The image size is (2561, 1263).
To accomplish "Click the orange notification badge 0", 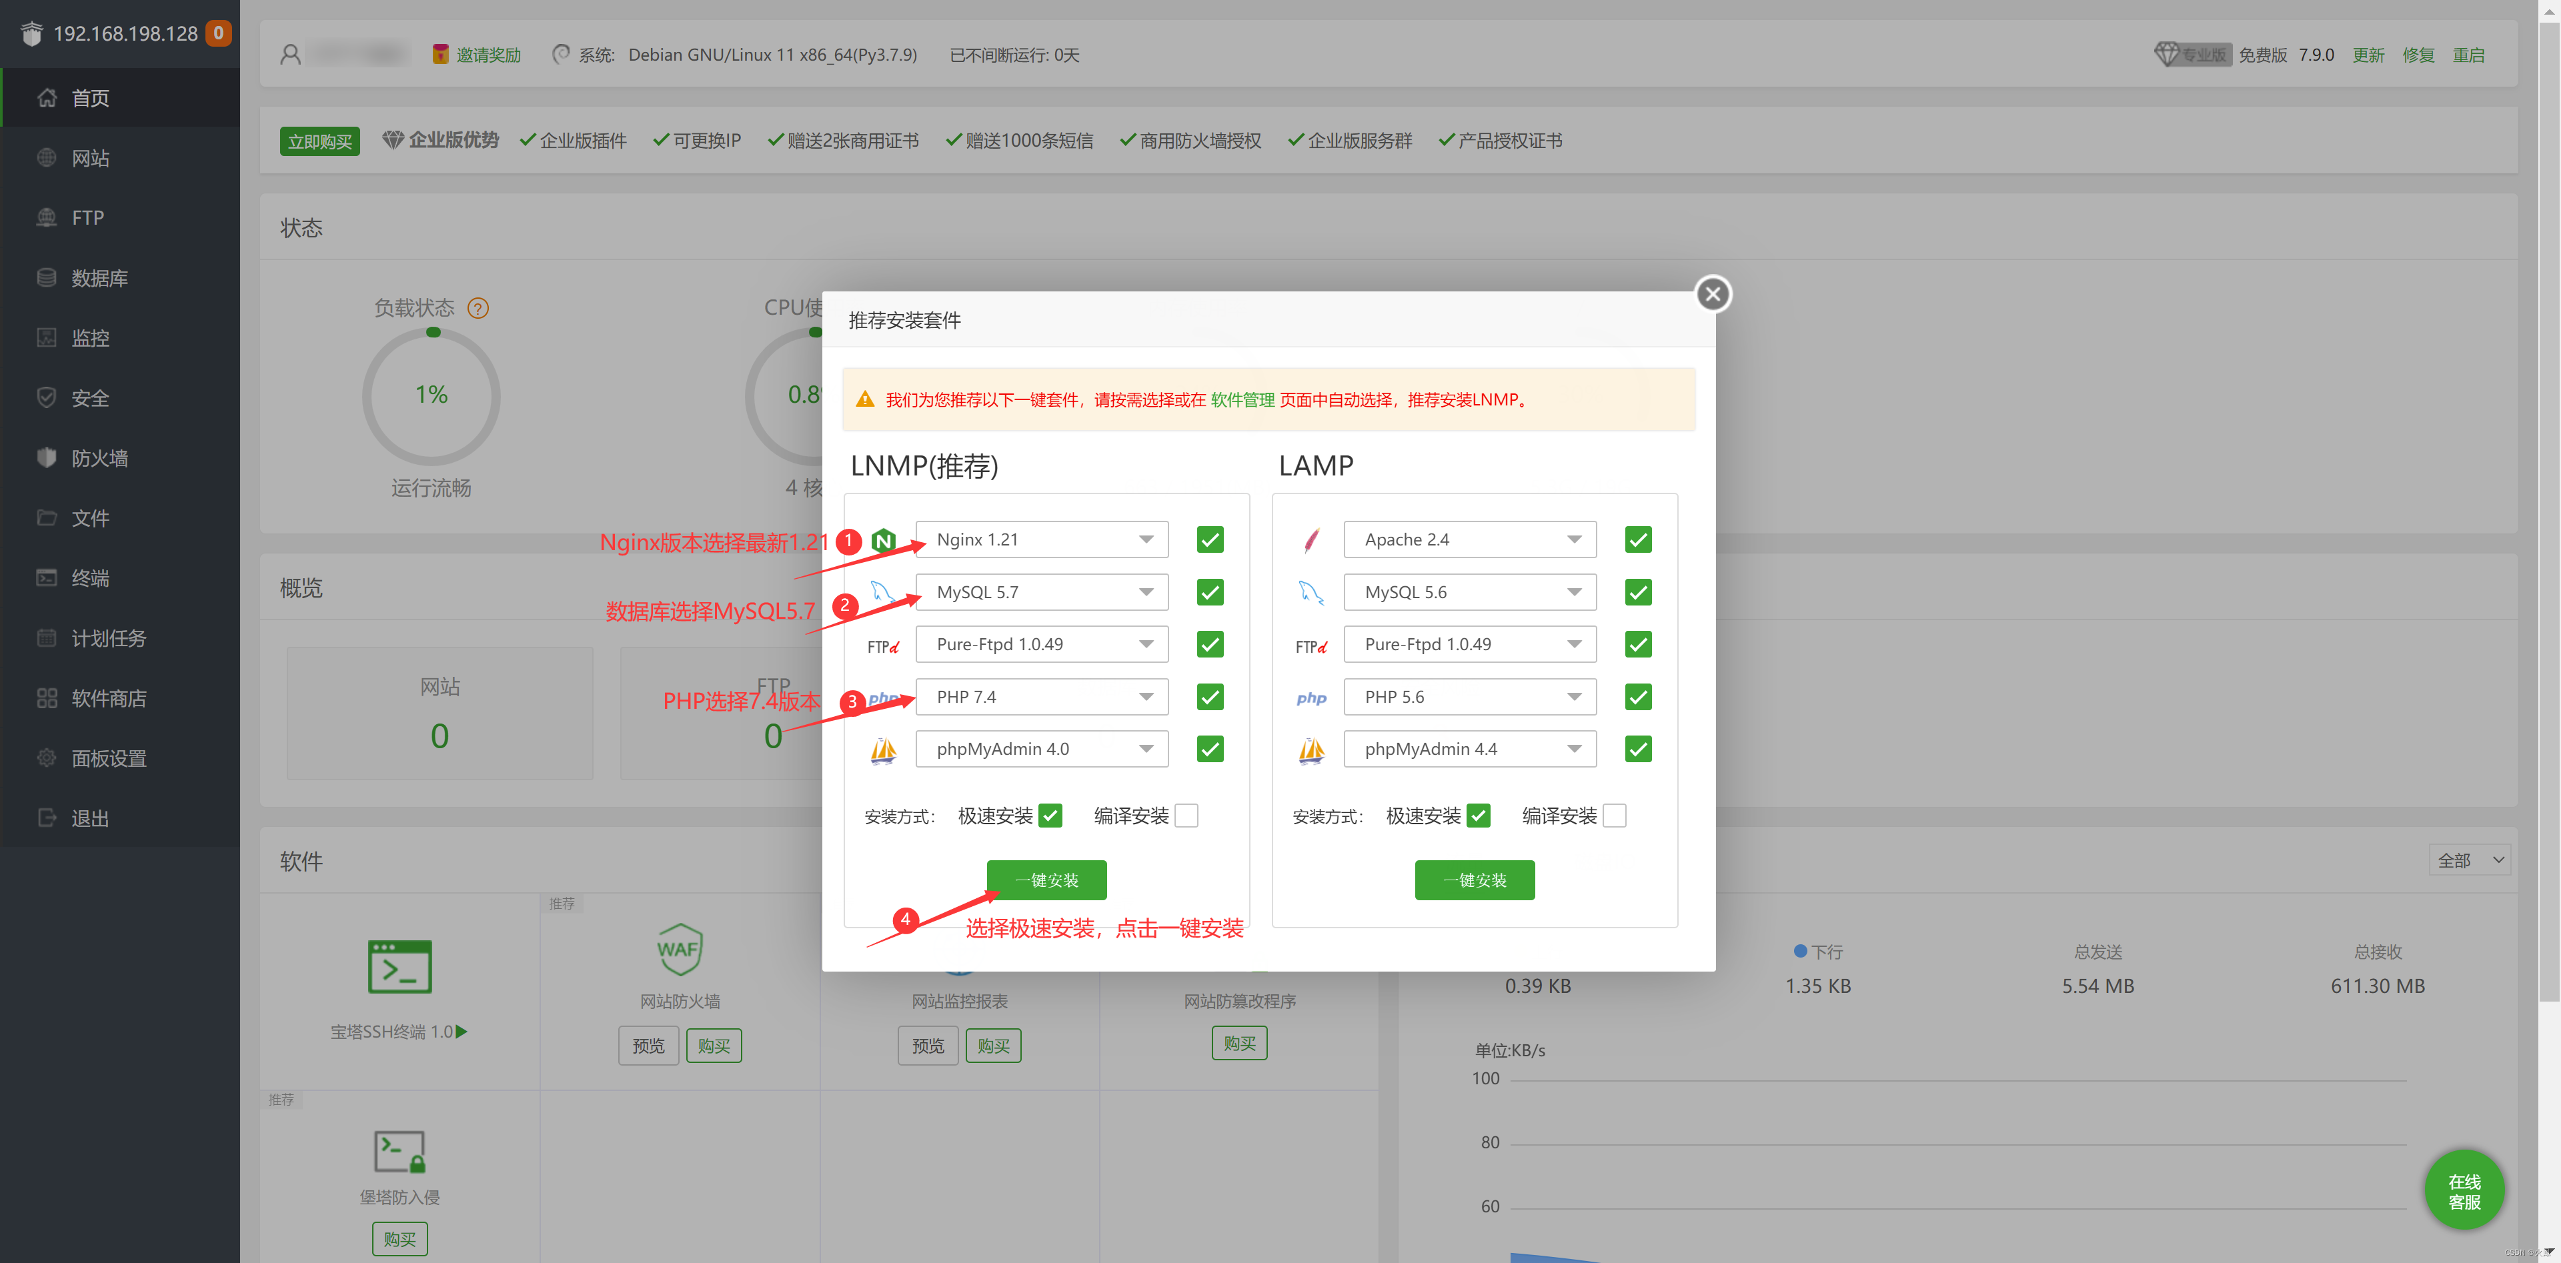I will 219,33.
